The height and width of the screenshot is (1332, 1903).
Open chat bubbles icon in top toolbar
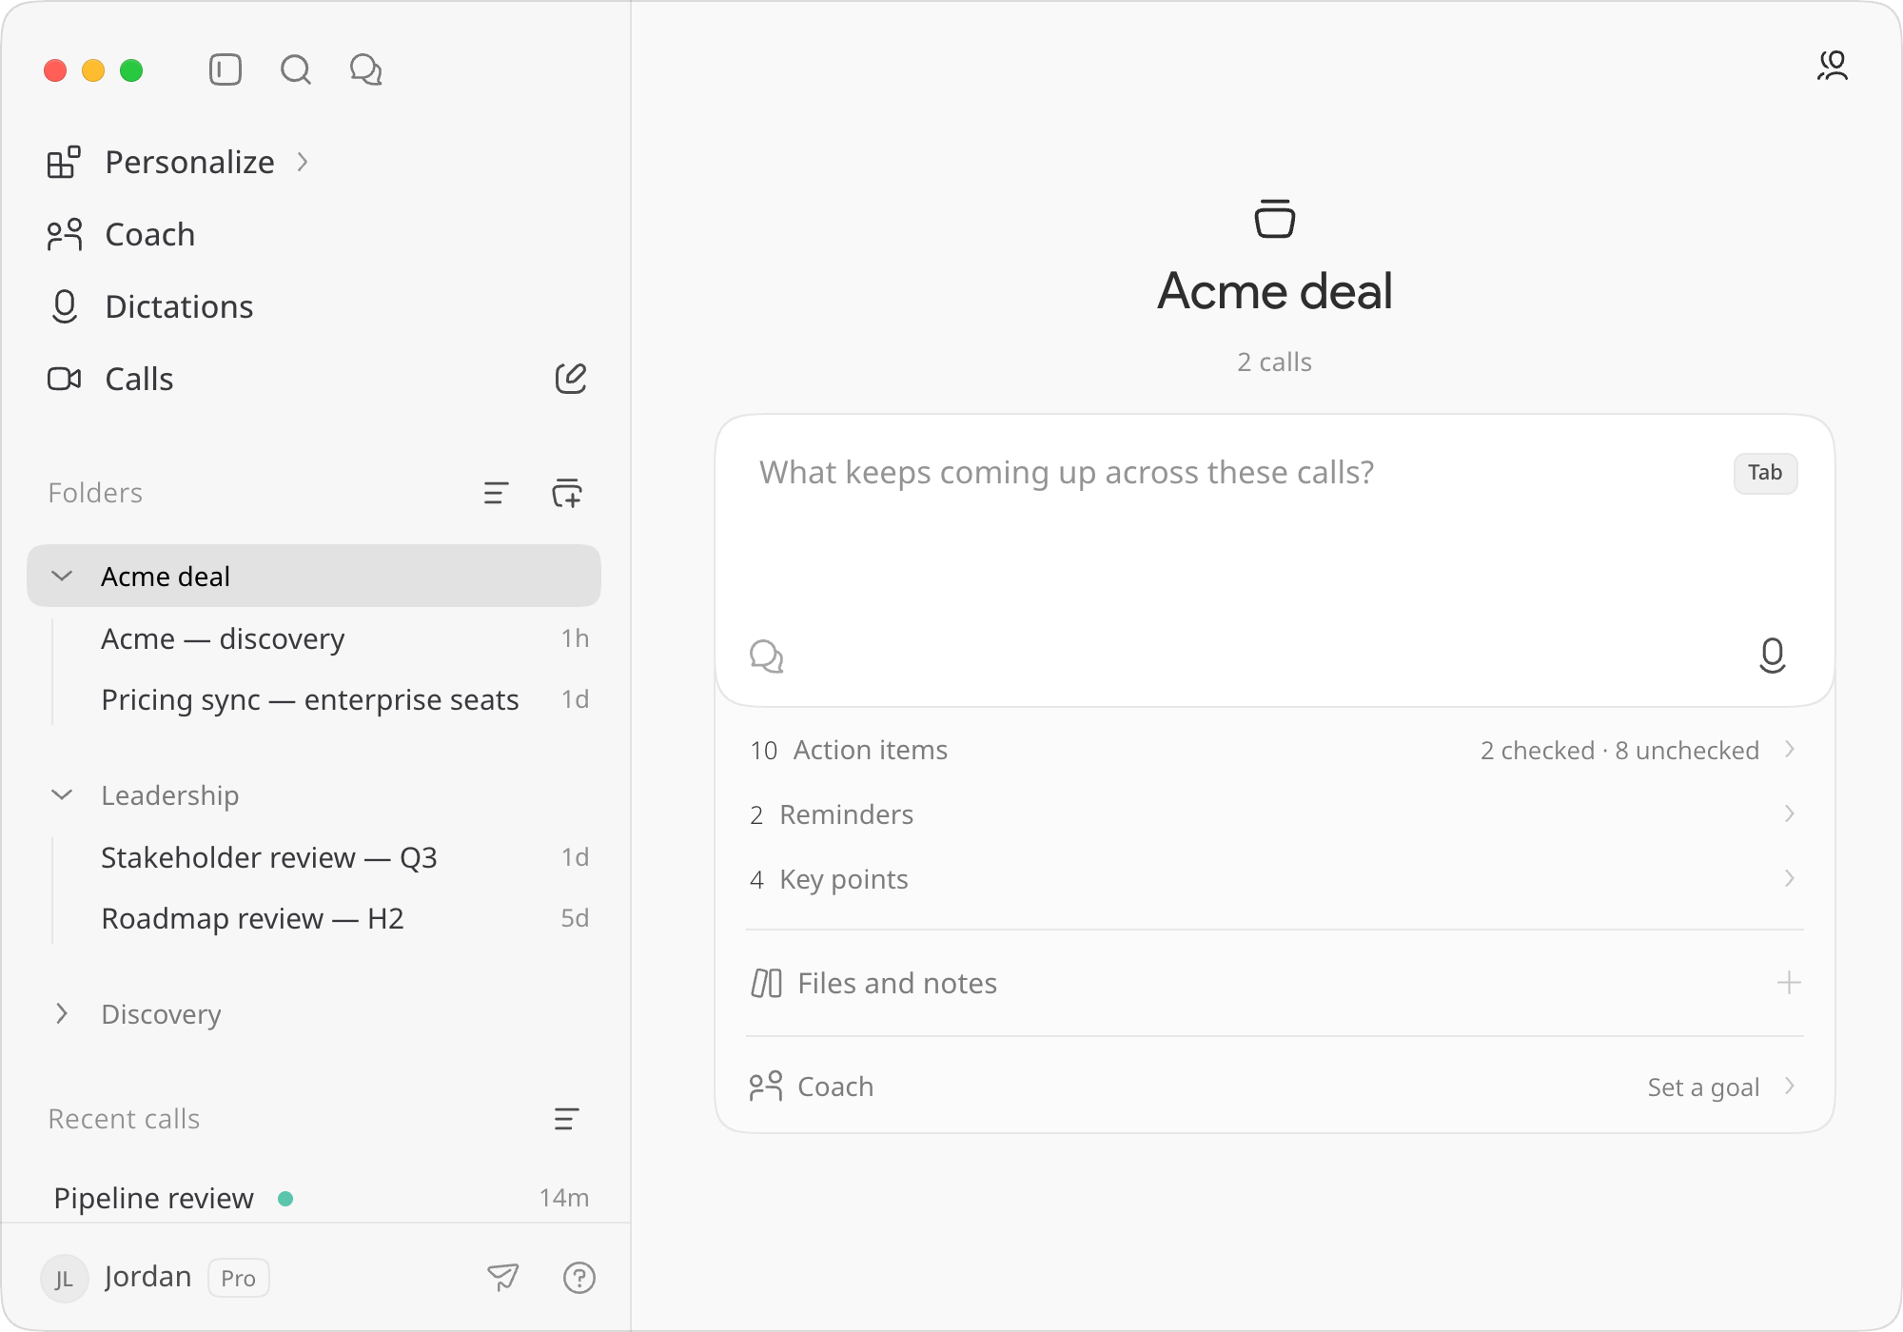[366, 69]
